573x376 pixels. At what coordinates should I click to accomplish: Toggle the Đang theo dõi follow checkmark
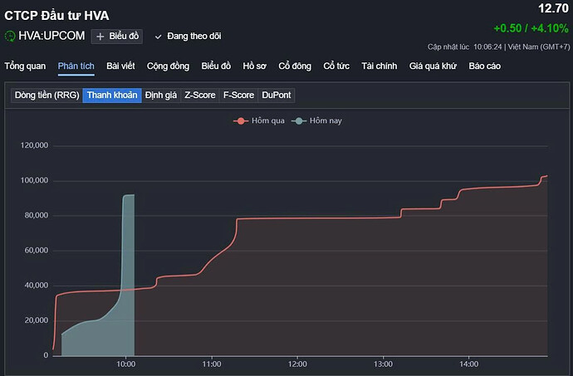click(x=158, y=37)
